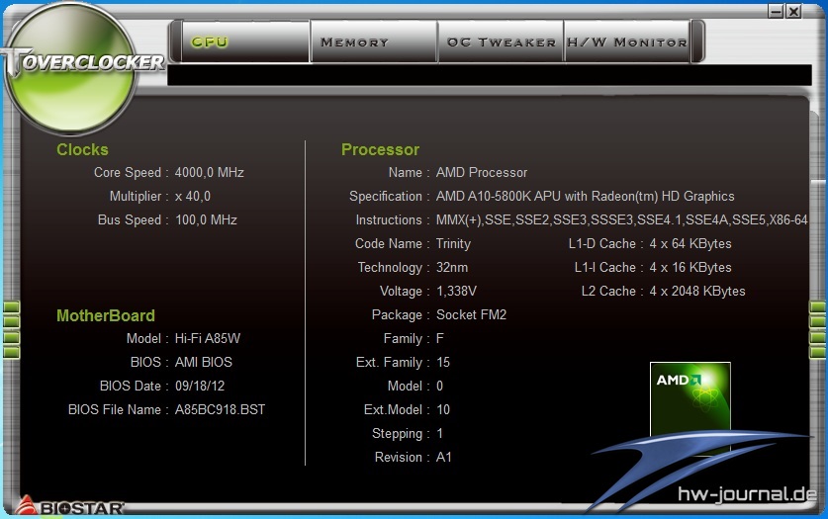Image resolution: width=828 pixels, height=519 pixels.
Task: Click the L1-D Cache value 4 x 64 KBytes
Action: [690, 243]
